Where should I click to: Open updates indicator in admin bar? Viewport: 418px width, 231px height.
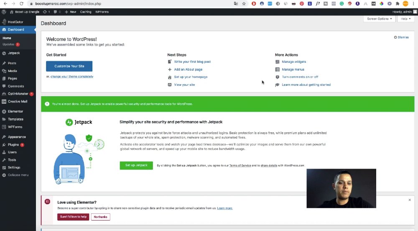pyautogui.click(x=46, y=12)
